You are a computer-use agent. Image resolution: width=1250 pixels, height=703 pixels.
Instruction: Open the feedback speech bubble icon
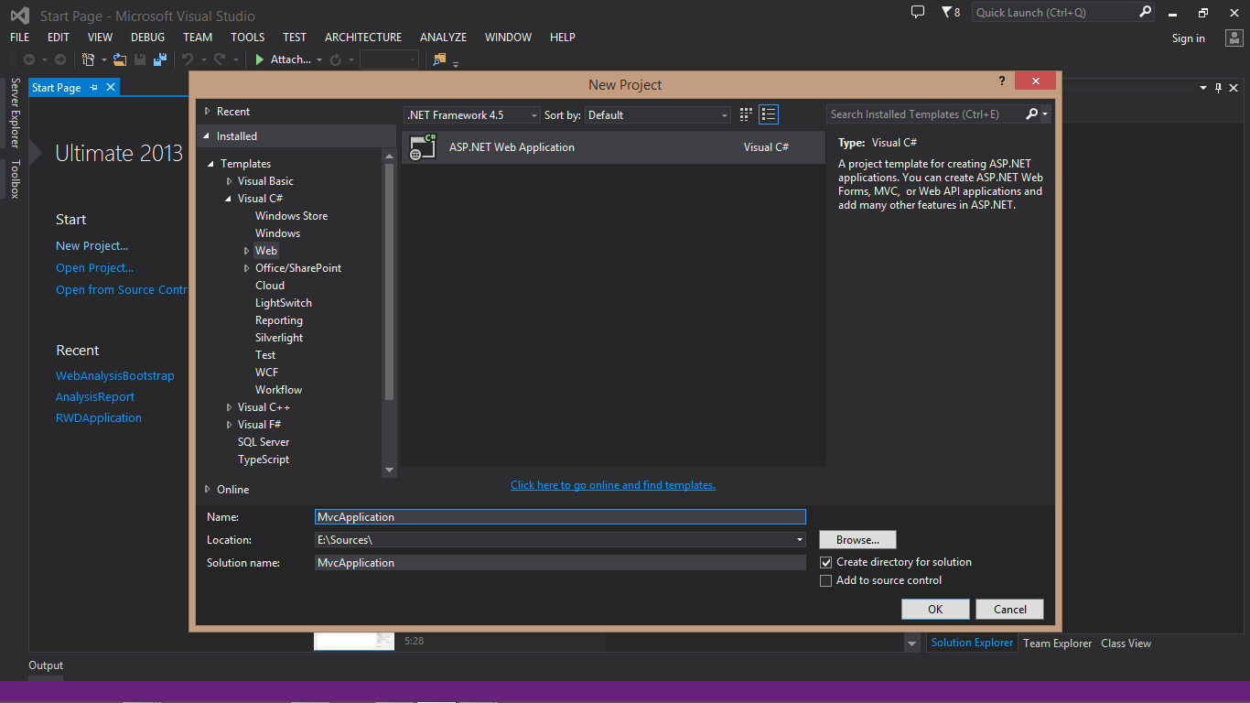[918, 12]
